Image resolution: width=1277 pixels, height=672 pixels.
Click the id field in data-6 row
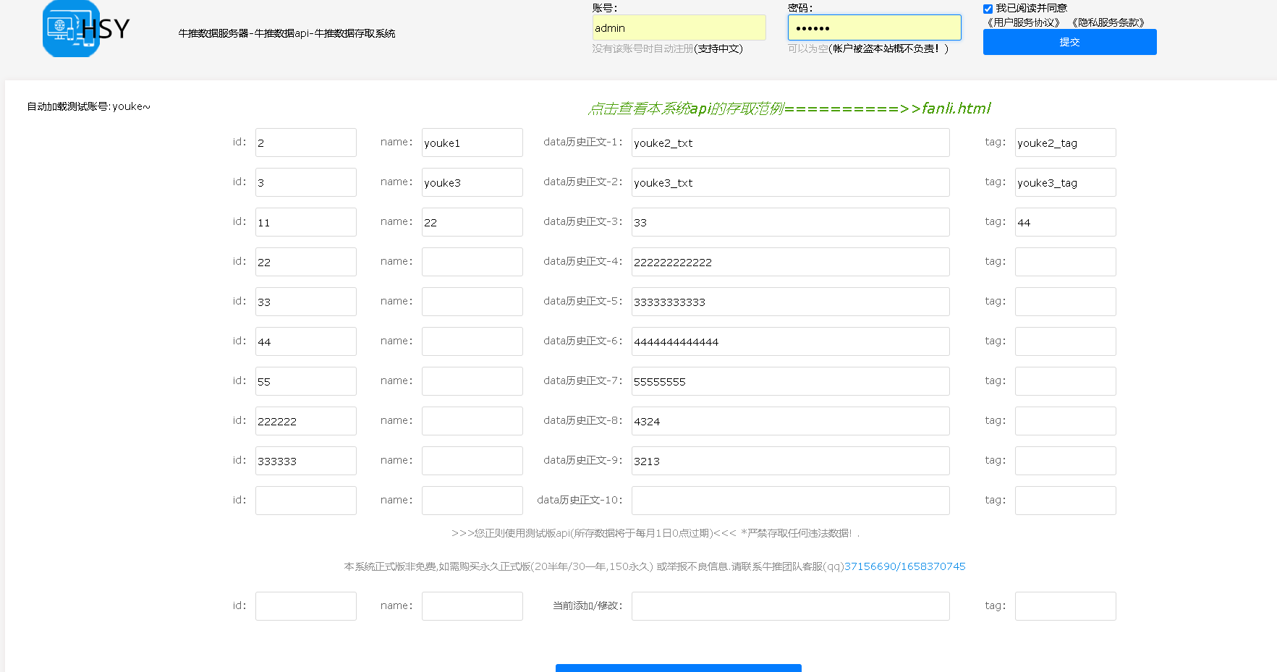click(306, 341)
